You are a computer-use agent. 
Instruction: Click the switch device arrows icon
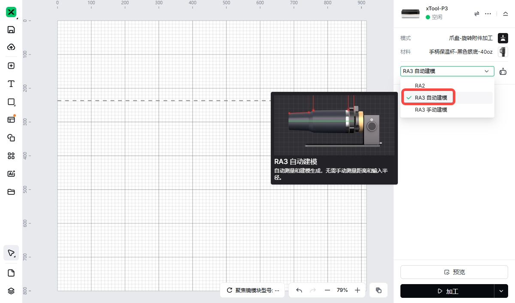click(x=476, y=14)
